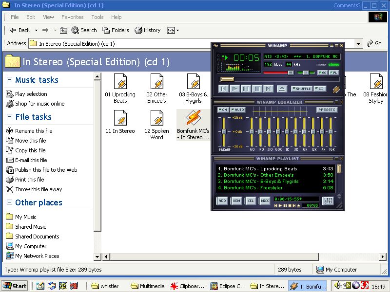Toggle the equalizer ON switch
This screenshot has width=390, height=292.
tap(224, 110)
